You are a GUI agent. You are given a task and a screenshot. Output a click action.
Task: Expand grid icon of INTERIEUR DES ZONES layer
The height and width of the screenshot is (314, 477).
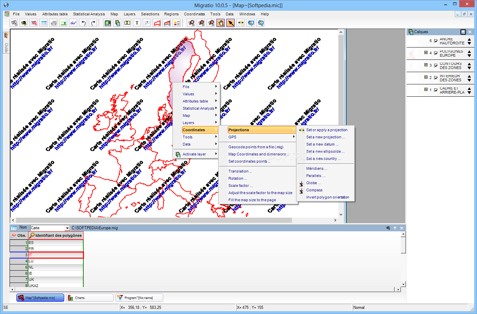426,77
